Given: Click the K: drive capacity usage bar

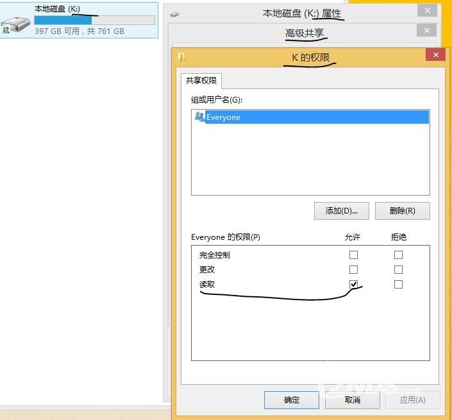Looking at the screenshot, I should tap(94, 21).
